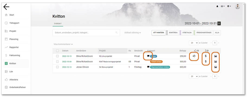Open the settings gear dropdown
The height and width of the screenshot is (98, 247).
(x=229, y=6)
